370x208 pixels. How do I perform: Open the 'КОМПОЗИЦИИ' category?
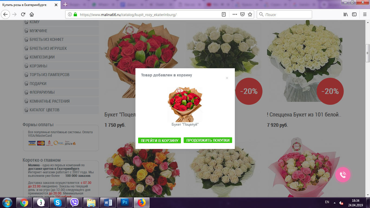point(61,57)
